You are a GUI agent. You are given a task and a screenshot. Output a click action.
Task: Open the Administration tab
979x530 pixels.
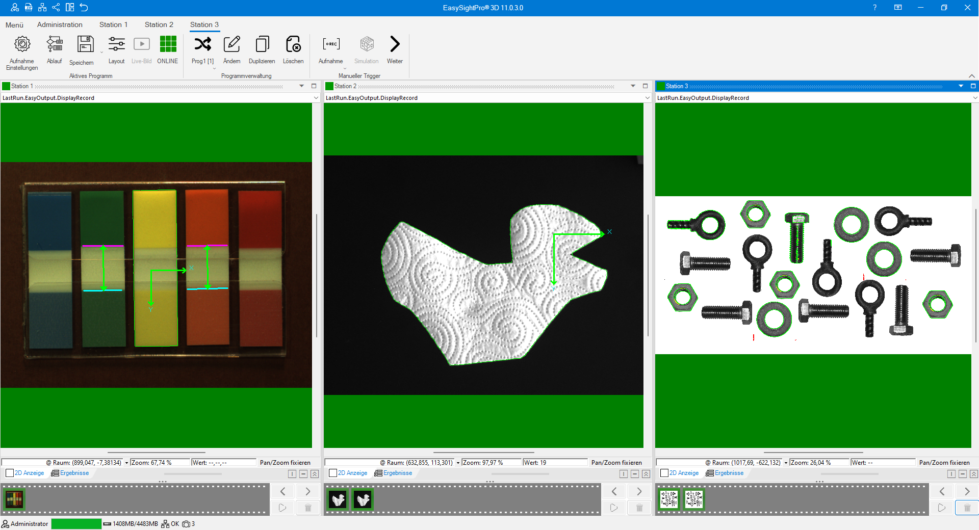[60, 24]
